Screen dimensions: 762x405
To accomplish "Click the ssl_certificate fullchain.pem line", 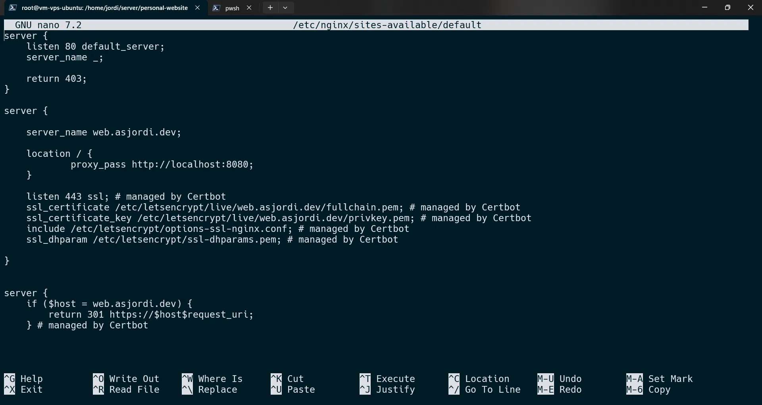I will coord(273,207).
